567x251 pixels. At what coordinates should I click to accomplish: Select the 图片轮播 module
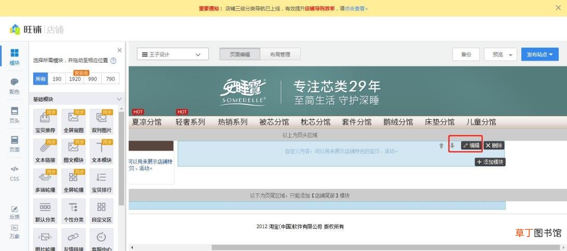tap(45, 240)
